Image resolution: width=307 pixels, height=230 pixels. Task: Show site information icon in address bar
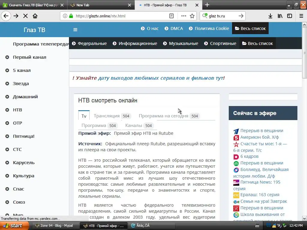point(65,16)
